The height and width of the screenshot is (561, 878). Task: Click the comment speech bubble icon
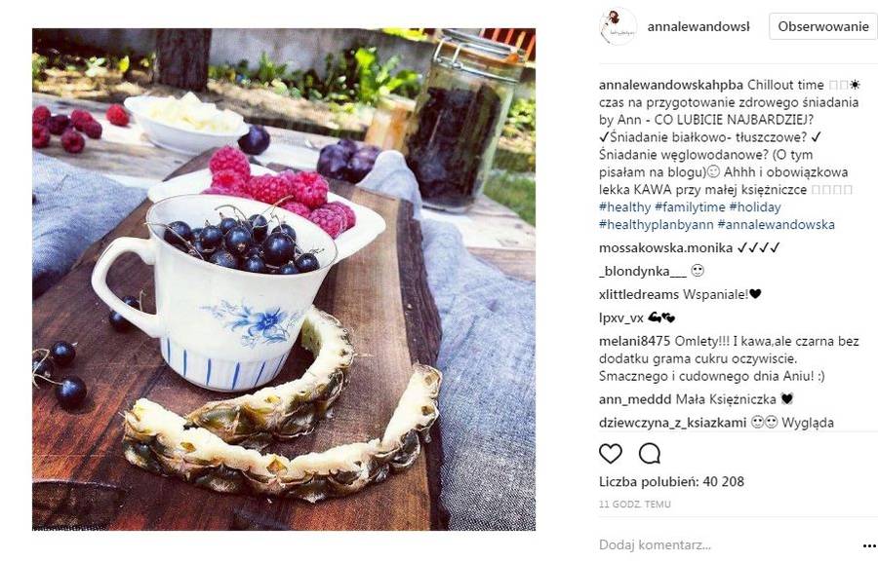tap(650, 454)
